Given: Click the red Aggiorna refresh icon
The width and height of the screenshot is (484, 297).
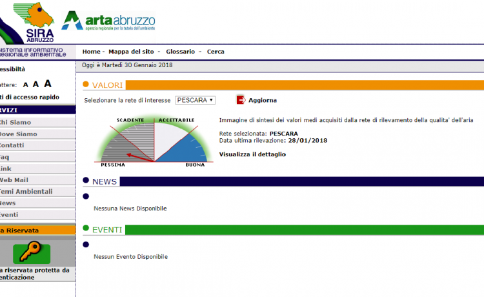Looking at the screenshot, I should click(241, 100).
